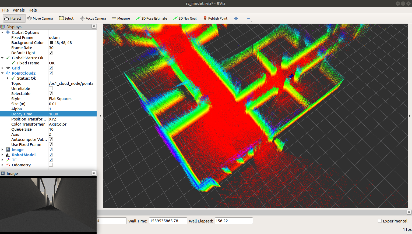Screen dimensions: 412x234
Task: Activate the 2D Nav Goal tool
Action: pyautogui.click(x=185, y=18)
